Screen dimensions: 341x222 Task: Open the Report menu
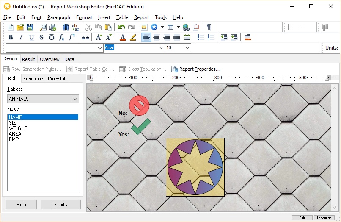tap(141, 17)
